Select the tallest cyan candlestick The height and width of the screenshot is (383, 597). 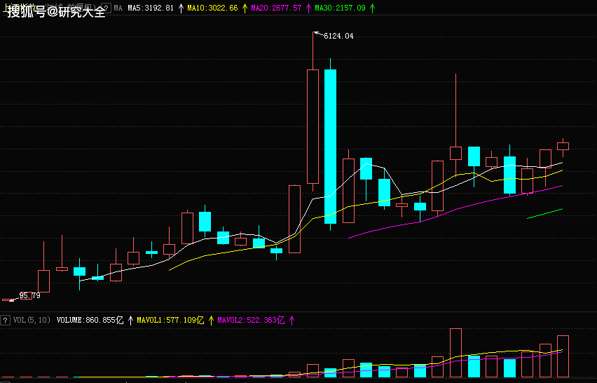point(330,146)
